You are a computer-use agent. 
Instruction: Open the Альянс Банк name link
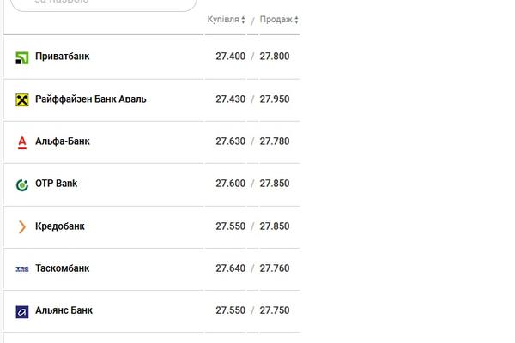pyautogui.click(x=64, y=310)
